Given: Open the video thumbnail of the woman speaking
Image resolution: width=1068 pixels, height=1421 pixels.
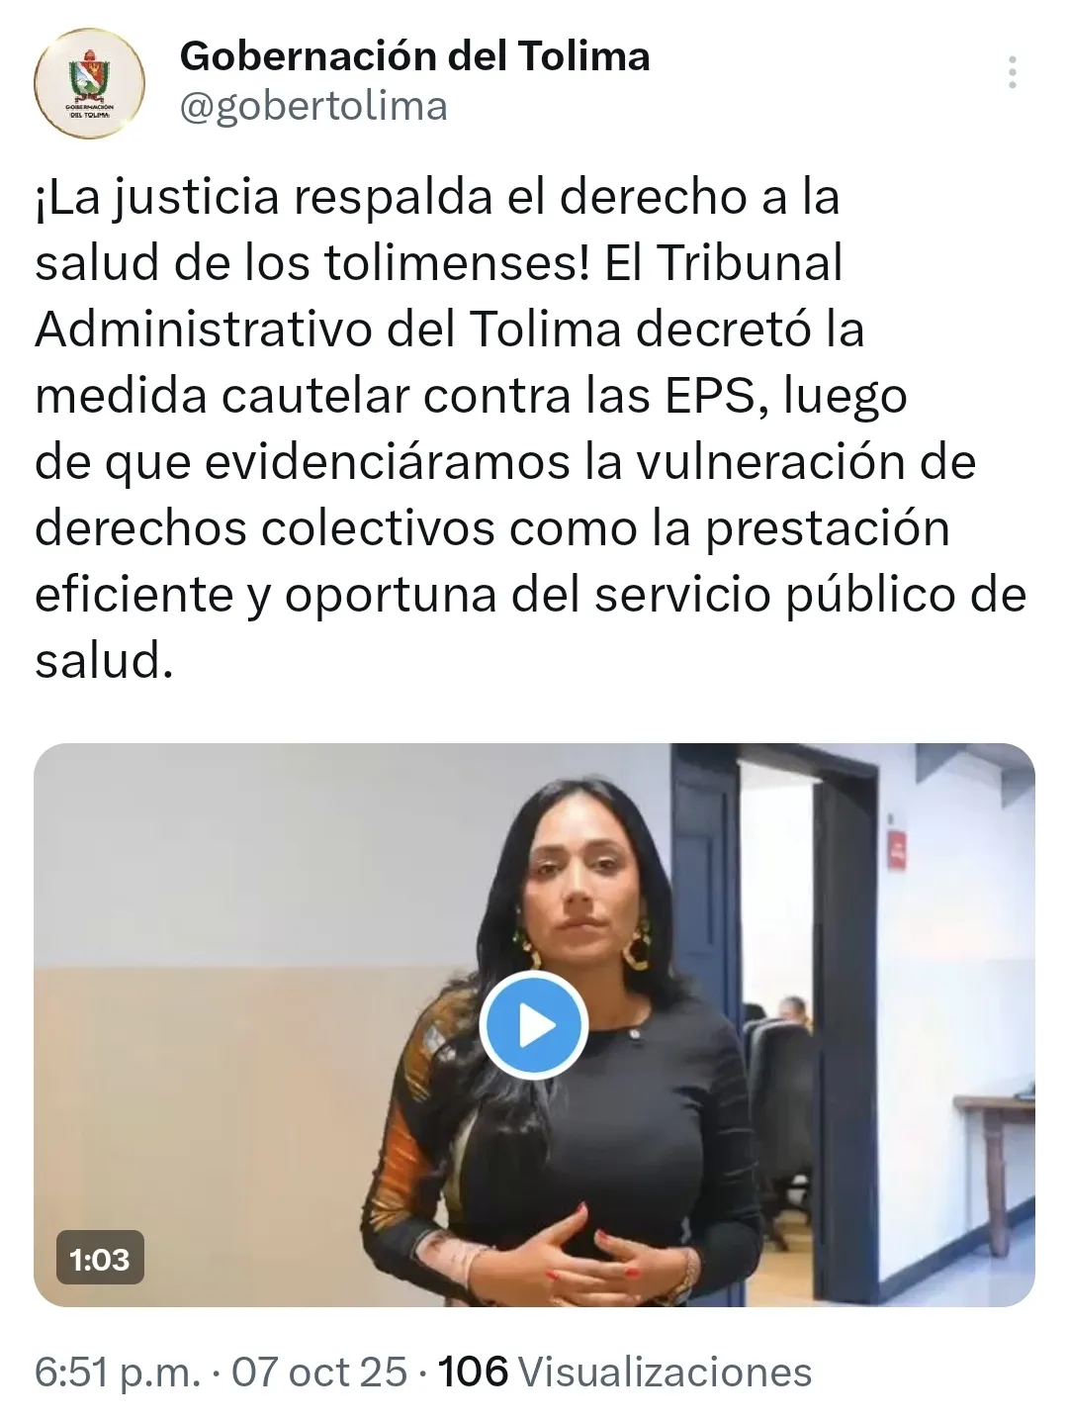Looking at the screenshot, I should pos(534,1024).
